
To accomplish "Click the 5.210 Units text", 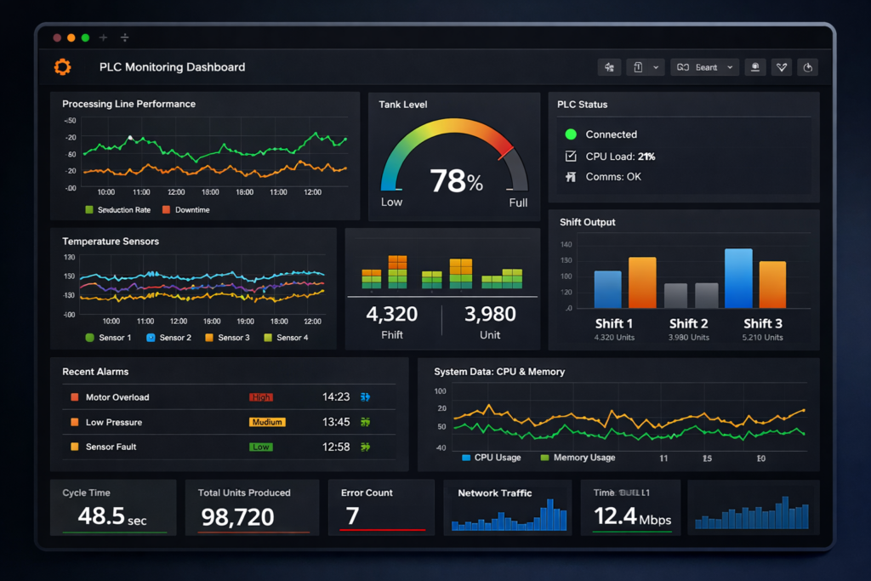I will pyautogui.click(x=762, y=337).
